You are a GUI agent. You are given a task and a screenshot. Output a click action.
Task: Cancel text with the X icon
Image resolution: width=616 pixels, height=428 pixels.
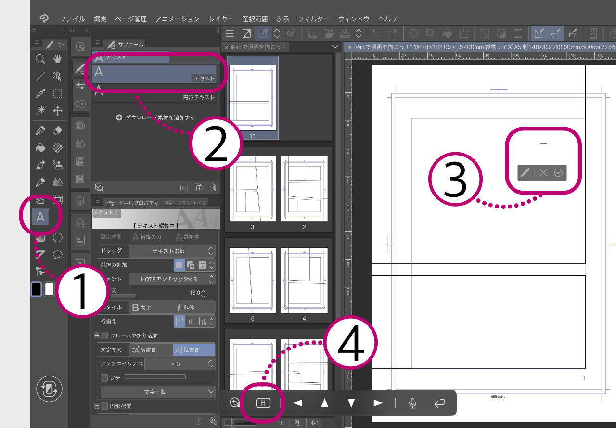click(543, 173)
